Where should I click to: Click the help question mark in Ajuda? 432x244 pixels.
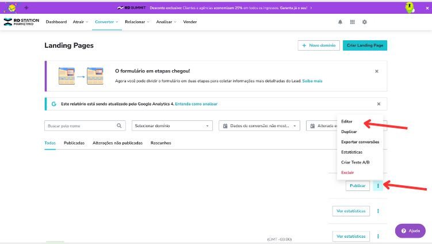tap(404, 231)
